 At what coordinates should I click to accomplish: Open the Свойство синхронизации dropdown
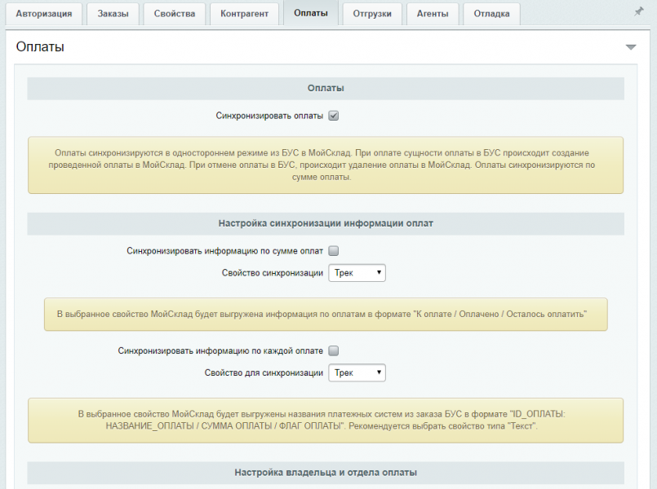[357, 273]
